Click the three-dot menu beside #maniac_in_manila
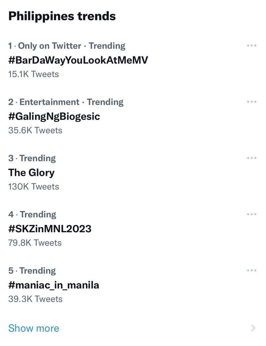 point(252,270)
